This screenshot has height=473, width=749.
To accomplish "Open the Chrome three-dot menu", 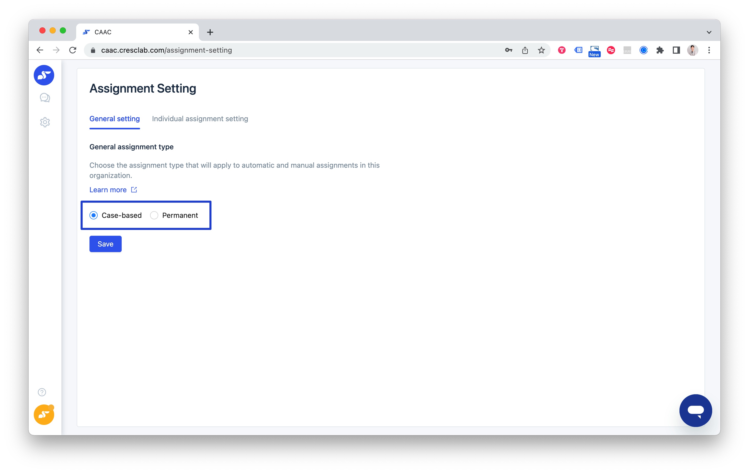I will point(709,50).
